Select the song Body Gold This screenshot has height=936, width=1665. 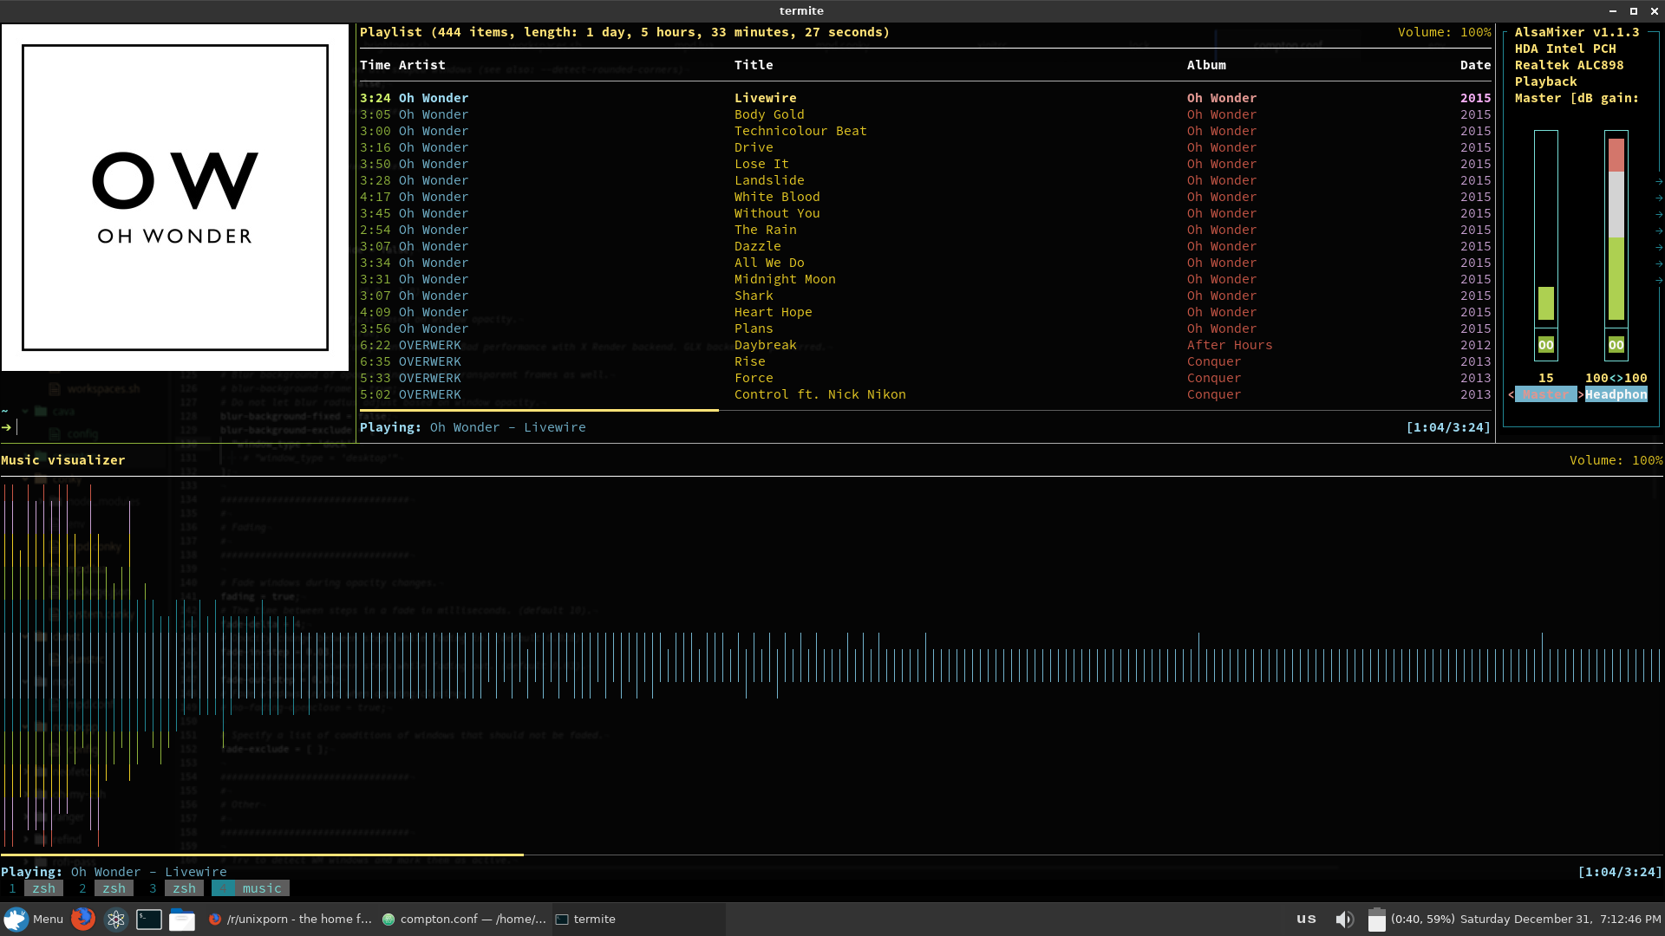(769, 114)
